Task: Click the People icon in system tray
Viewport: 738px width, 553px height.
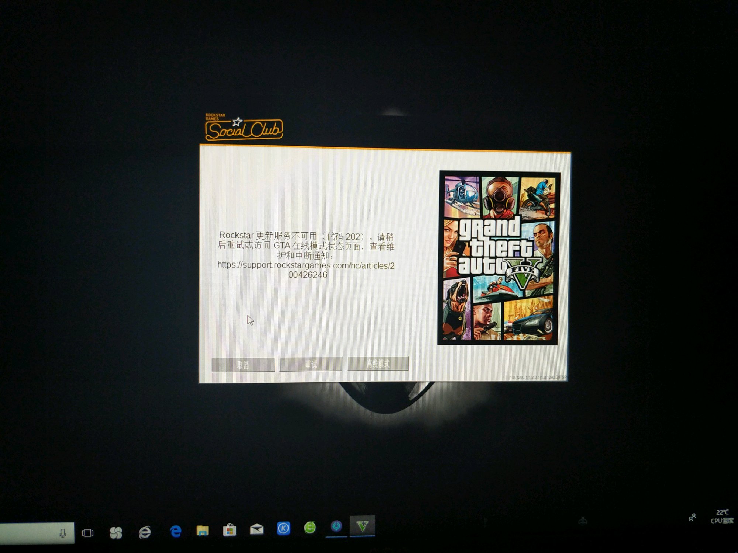Action: pos(692,517)
